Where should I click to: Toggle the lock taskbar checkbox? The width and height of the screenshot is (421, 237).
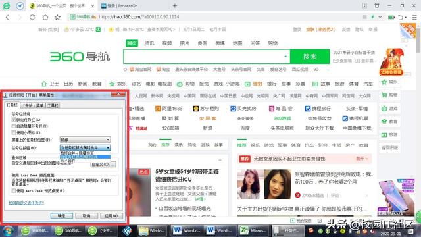(14, 120)
